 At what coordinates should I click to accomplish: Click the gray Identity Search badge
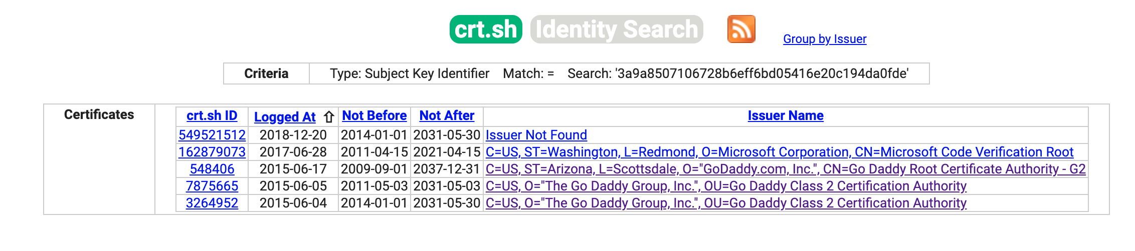click(617, 29)
